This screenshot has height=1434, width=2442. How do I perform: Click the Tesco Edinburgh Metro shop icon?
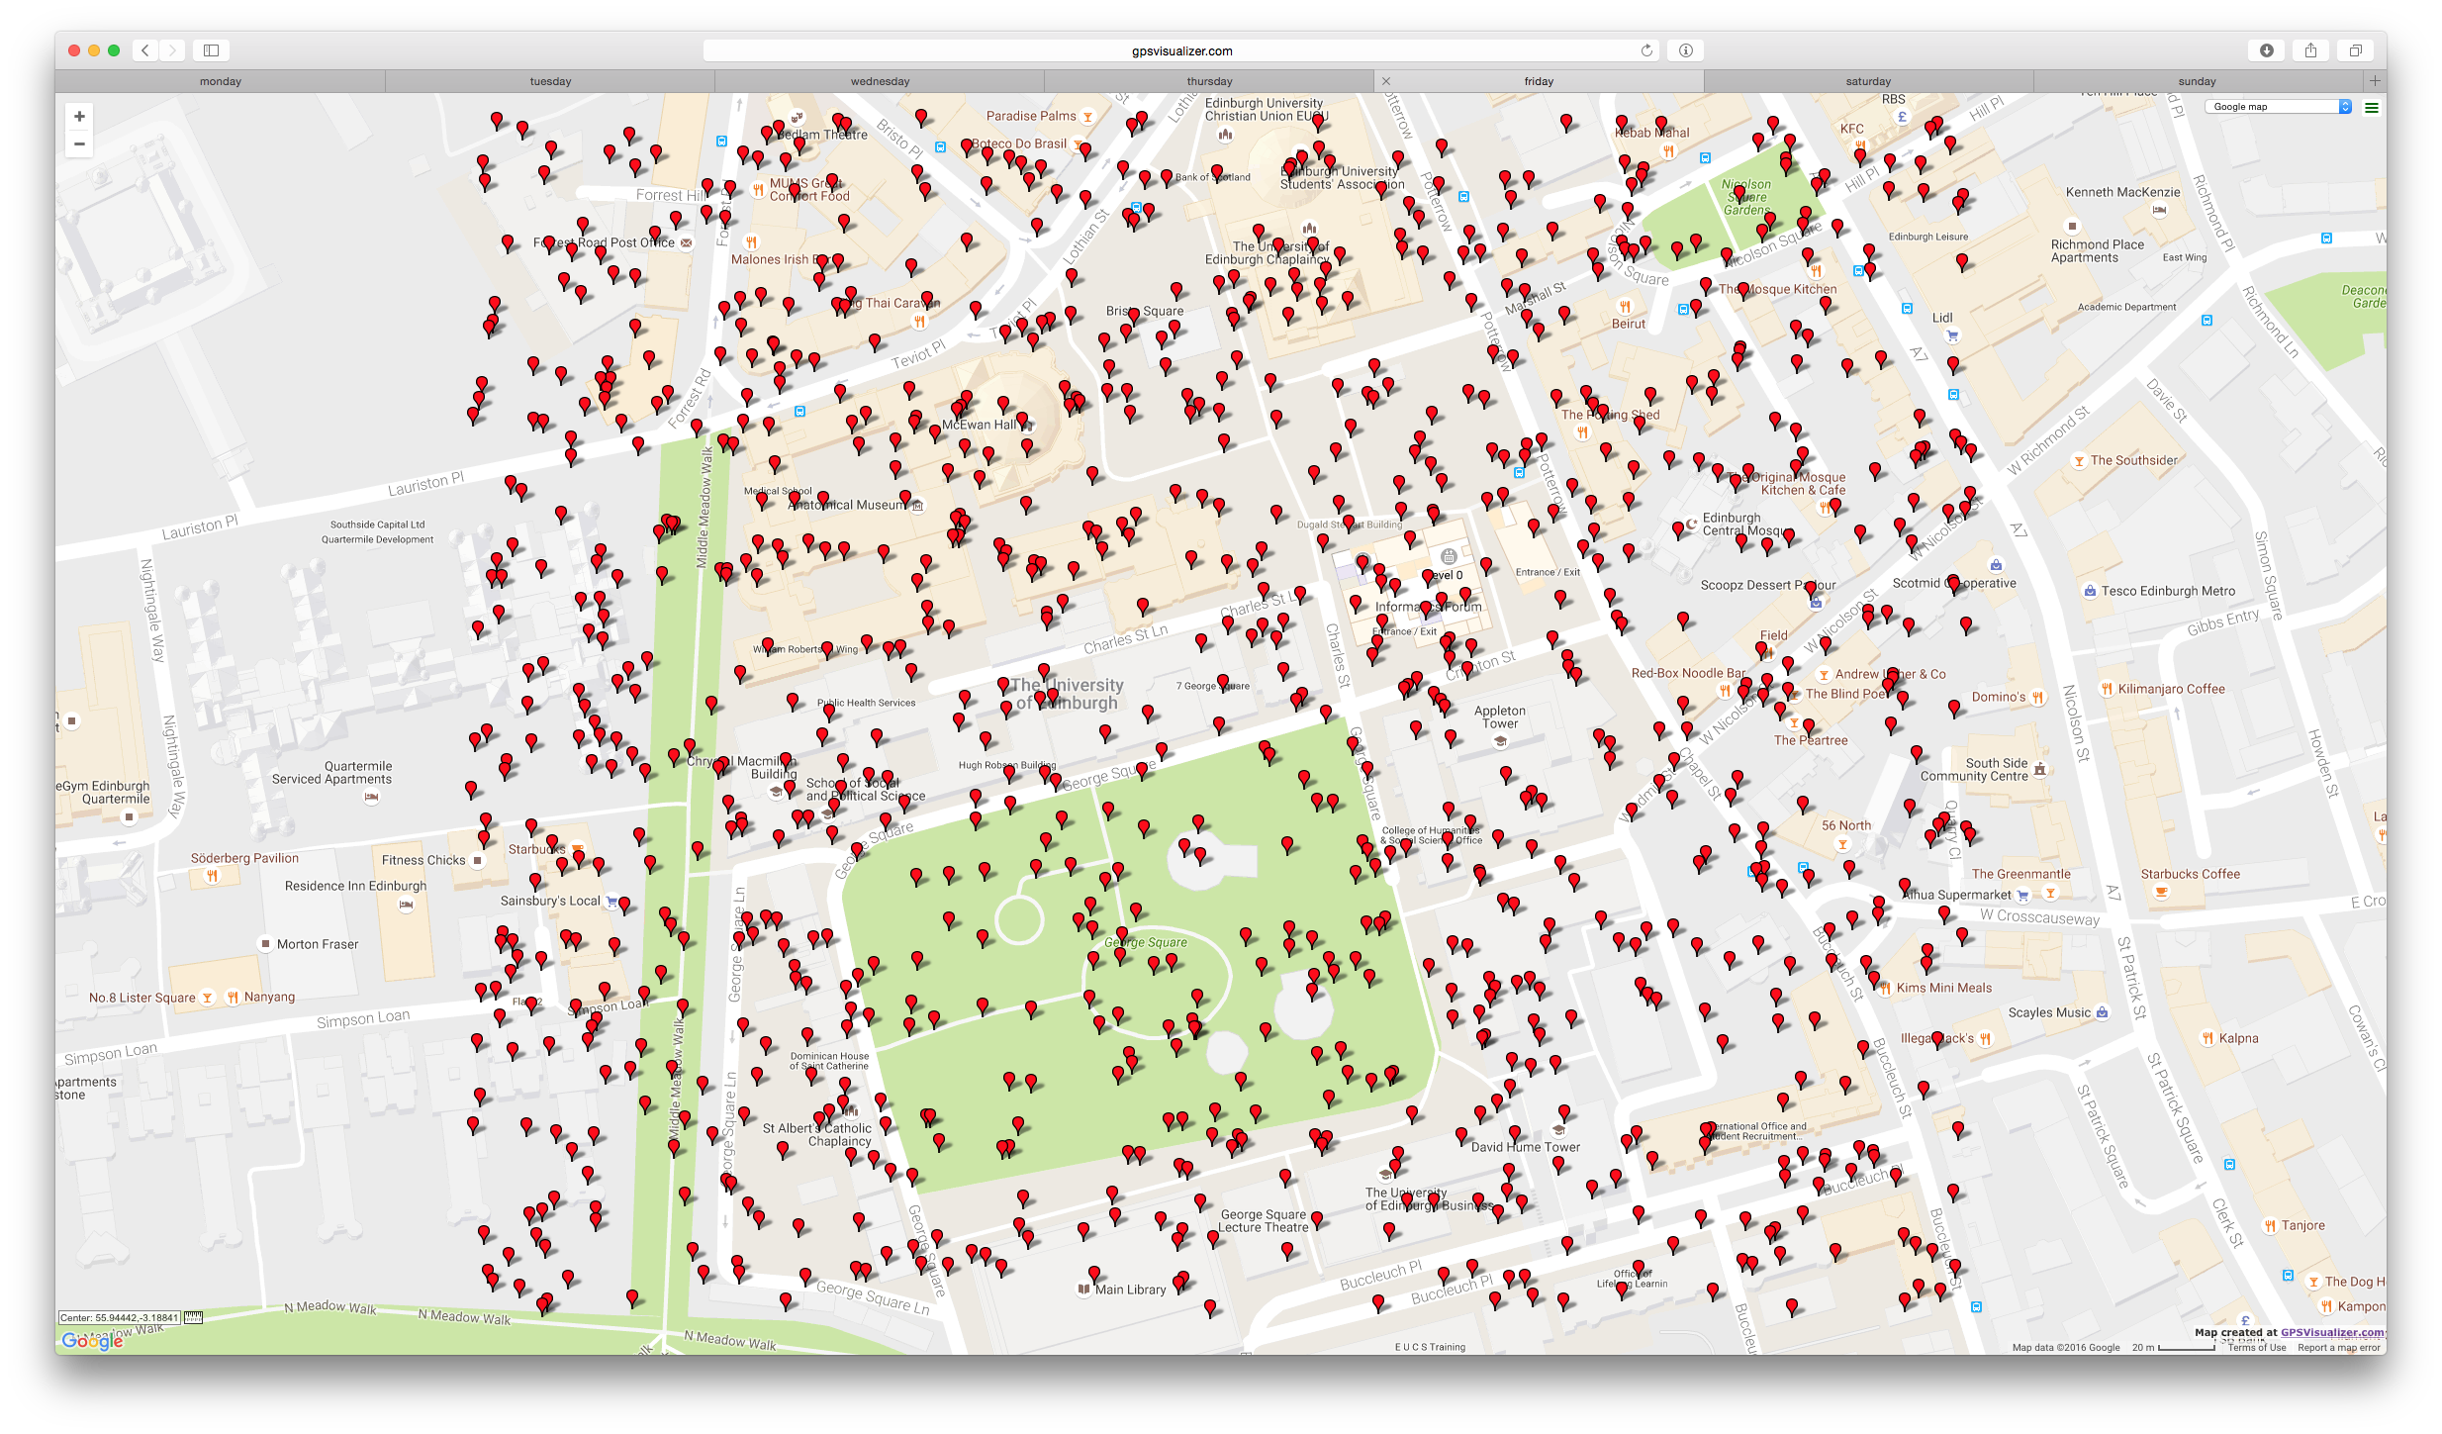(2090, 591)
